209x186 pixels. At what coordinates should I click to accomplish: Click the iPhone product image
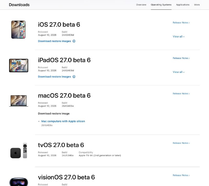tap(18, 29)
